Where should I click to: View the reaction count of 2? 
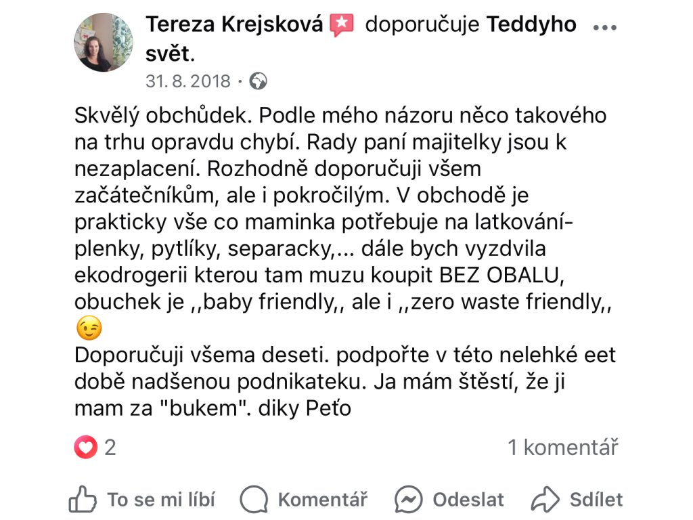110,448
